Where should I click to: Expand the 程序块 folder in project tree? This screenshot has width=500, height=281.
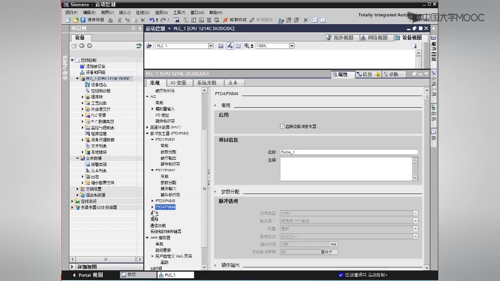[83, 97]
